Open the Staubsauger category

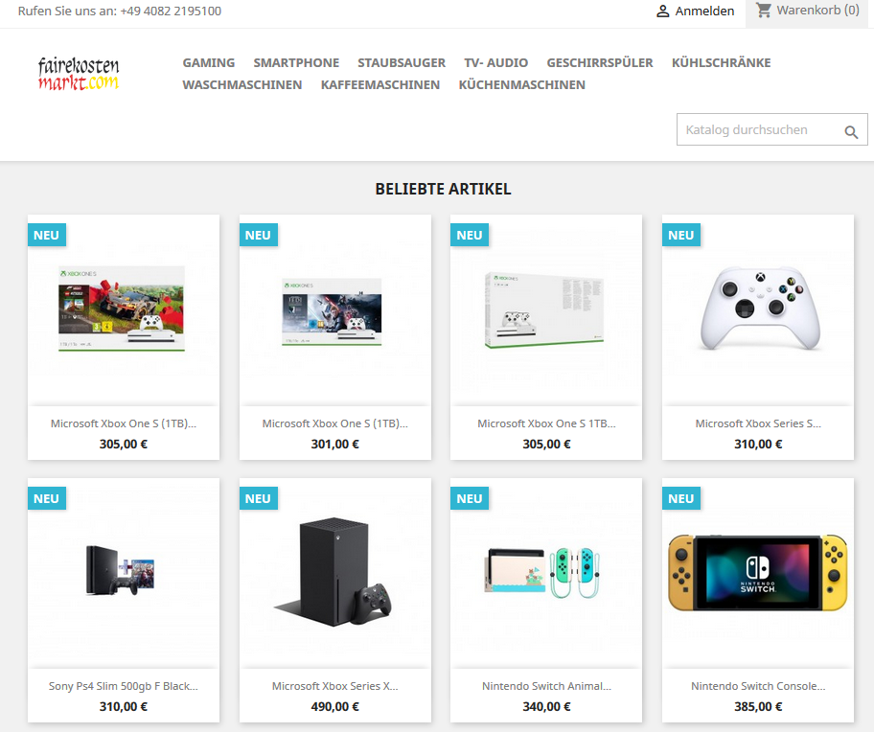402,63
